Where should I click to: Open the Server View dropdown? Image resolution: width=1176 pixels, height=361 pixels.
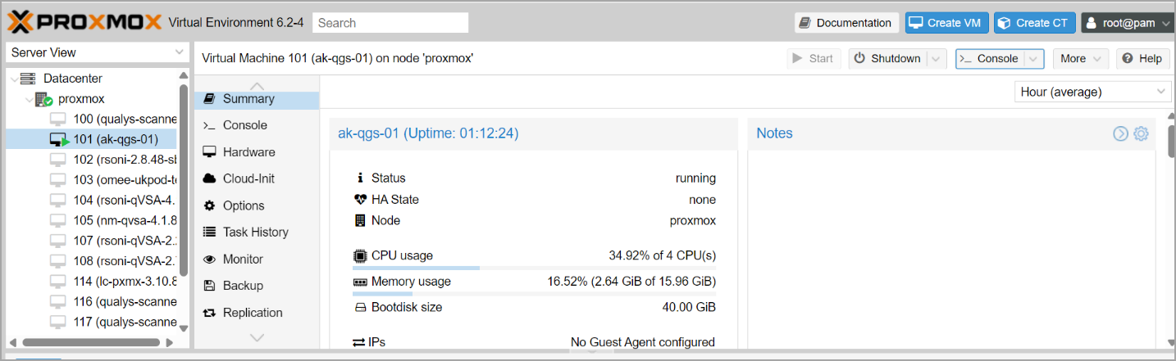tap(98, 52)
